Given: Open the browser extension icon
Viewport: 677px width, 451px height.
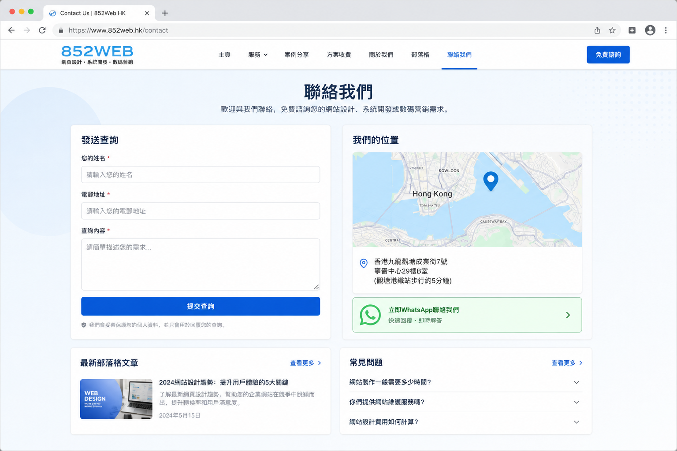Looking at the screenshot, I should [632, 30].
